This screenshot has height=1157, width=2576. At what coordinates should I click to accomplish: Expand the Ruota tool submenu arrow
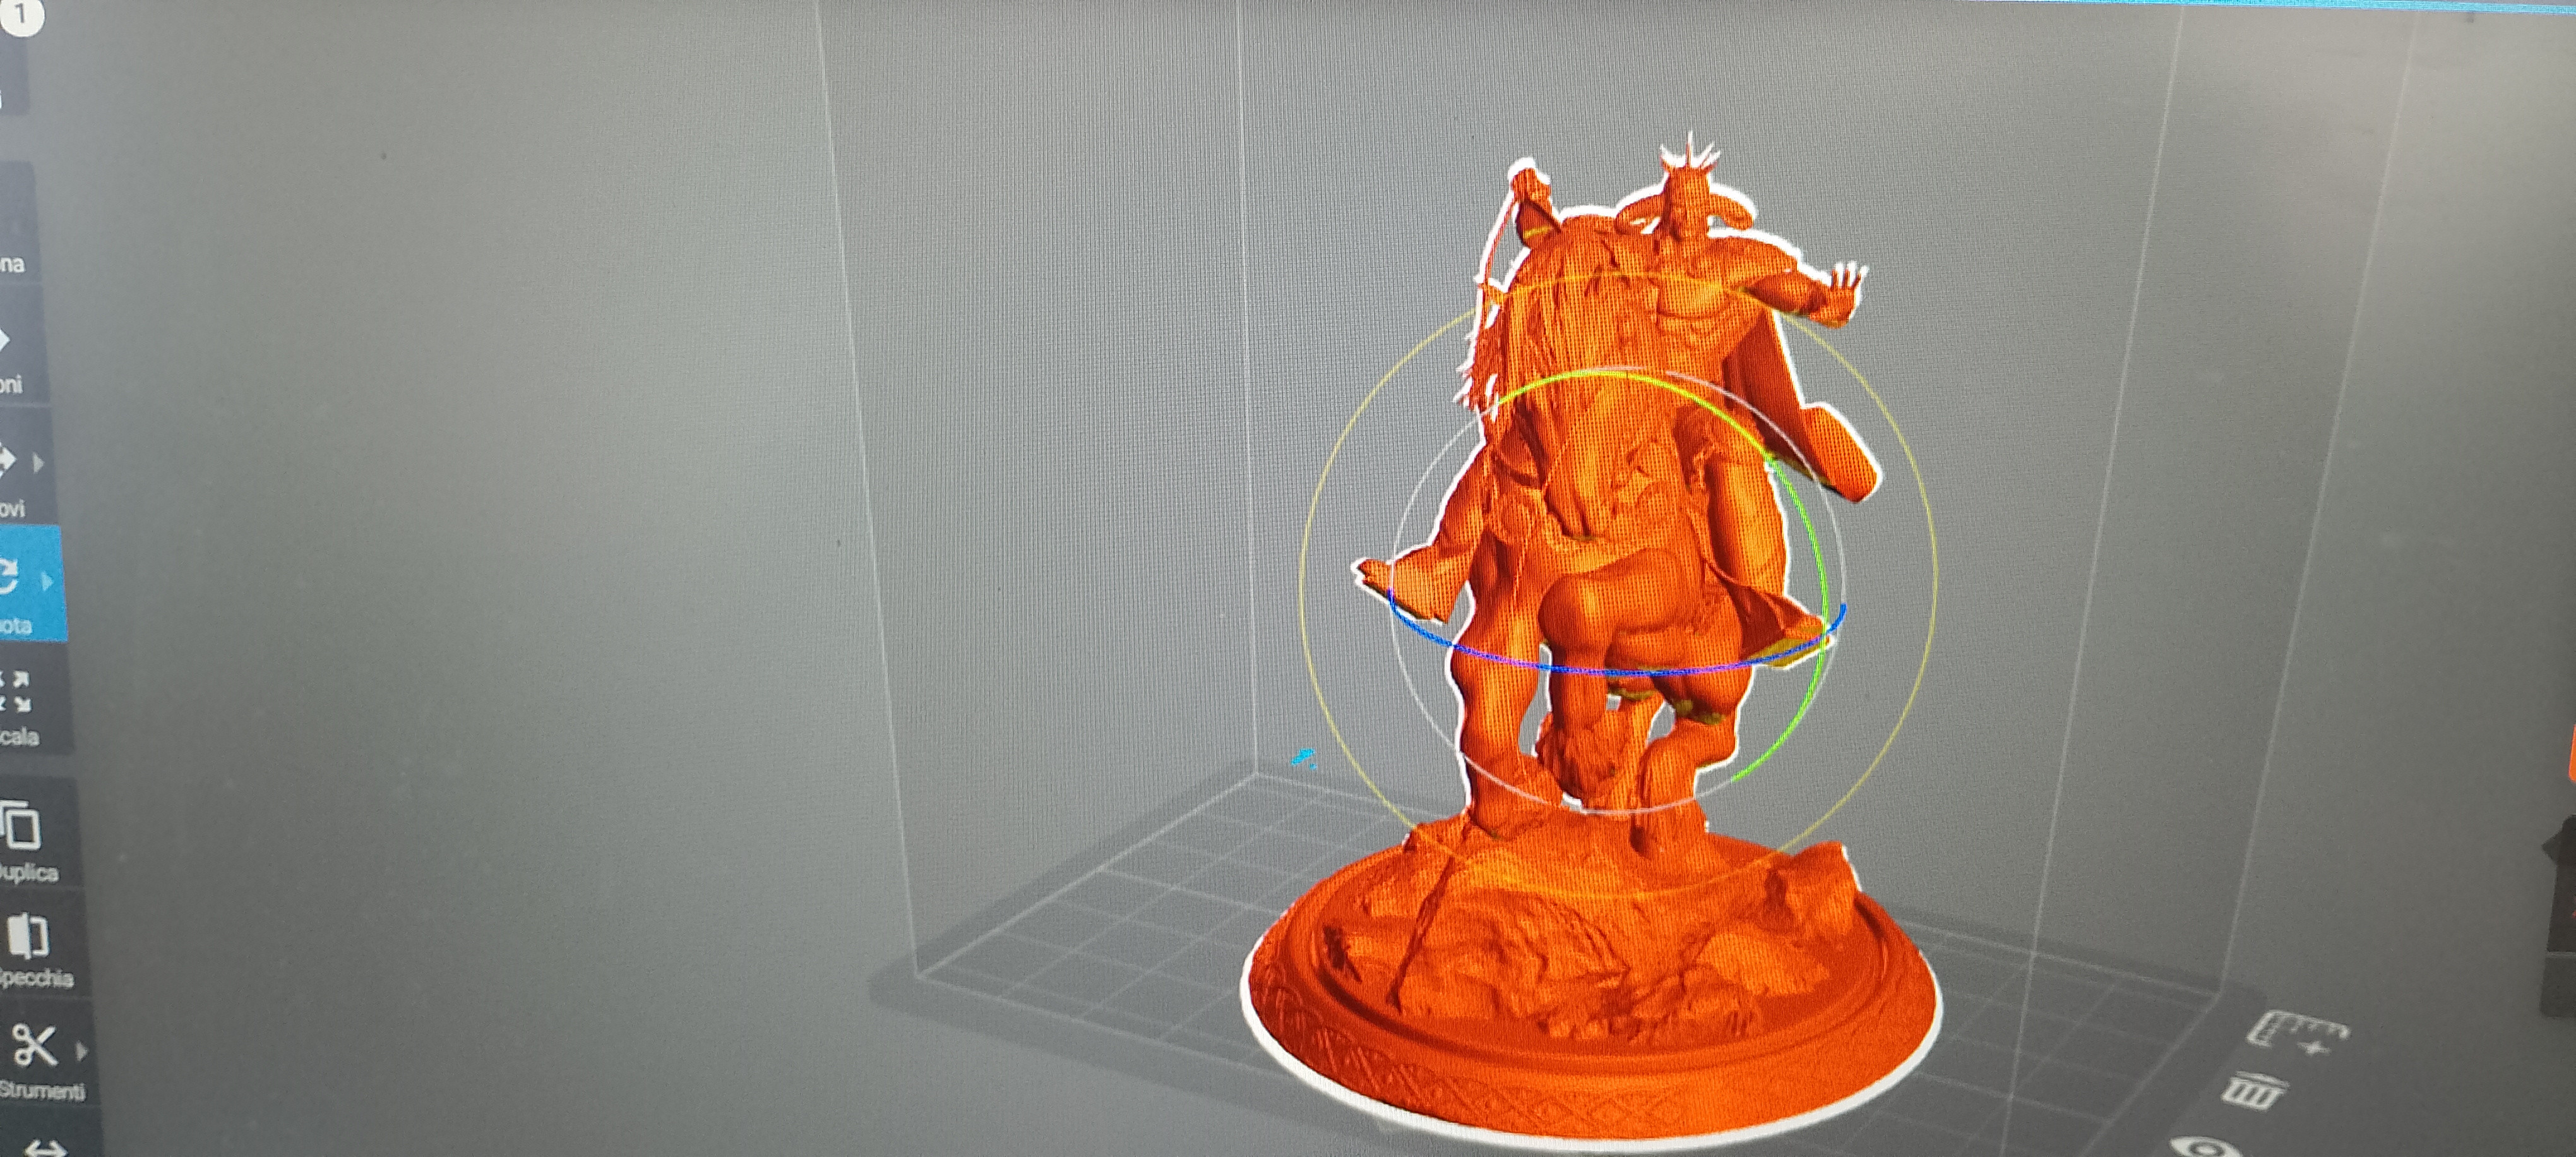point(47,581)
